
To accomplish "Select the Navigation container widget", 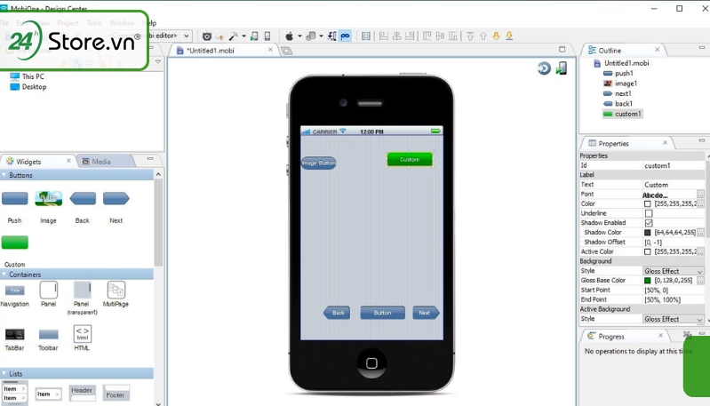I will (15, 291).
